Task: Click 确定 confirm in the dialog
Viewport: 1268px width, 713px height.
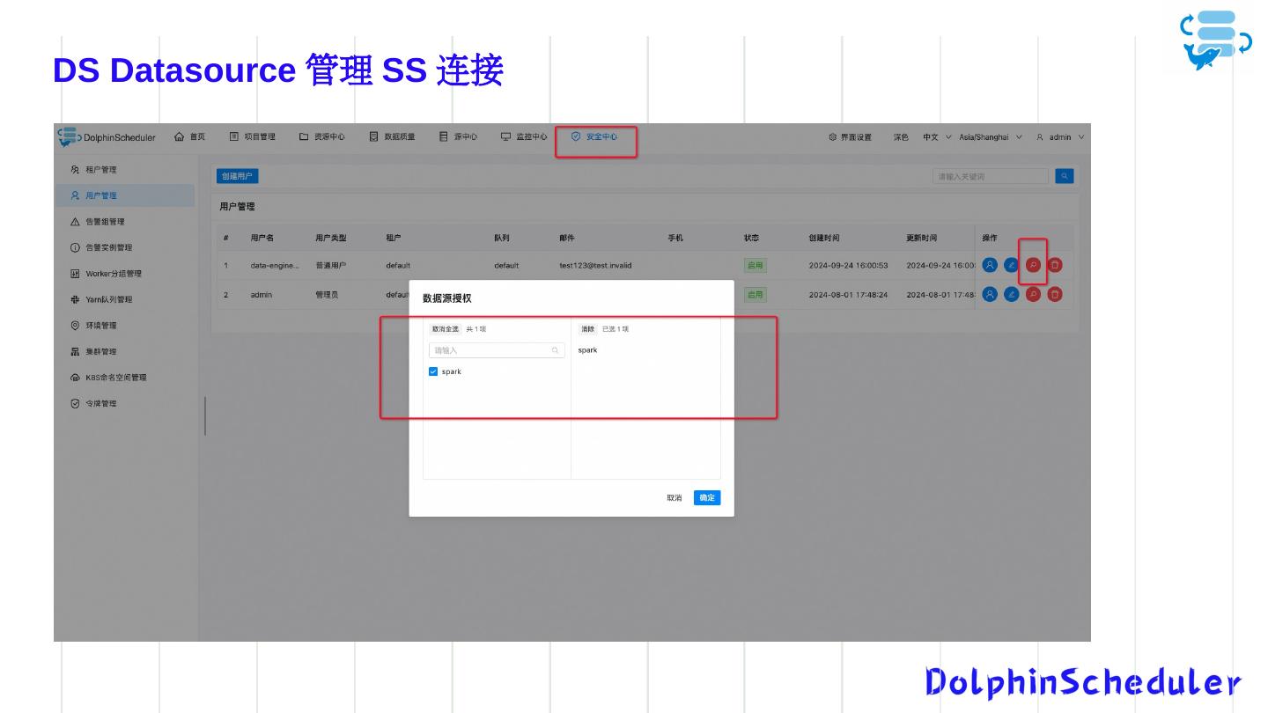Action: tap(707, 498)
